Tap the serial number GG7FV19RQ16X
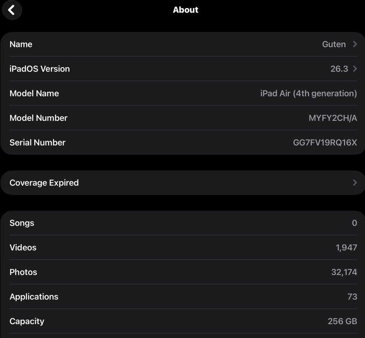The image size is (365, 338). 325,143
